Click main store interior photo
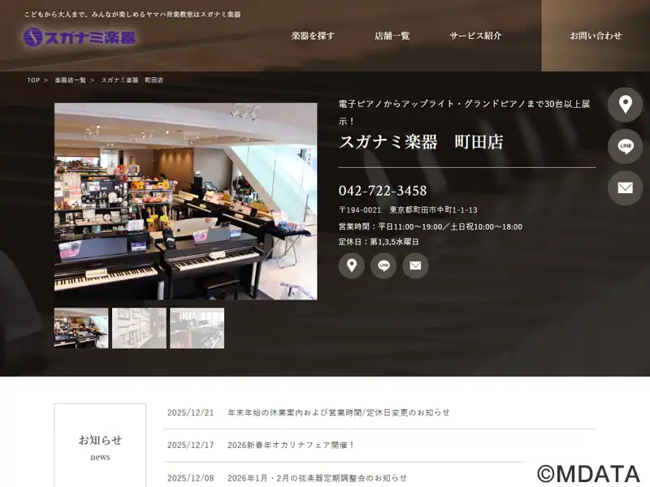Screen dimensions: 650x487 (185, 201)
